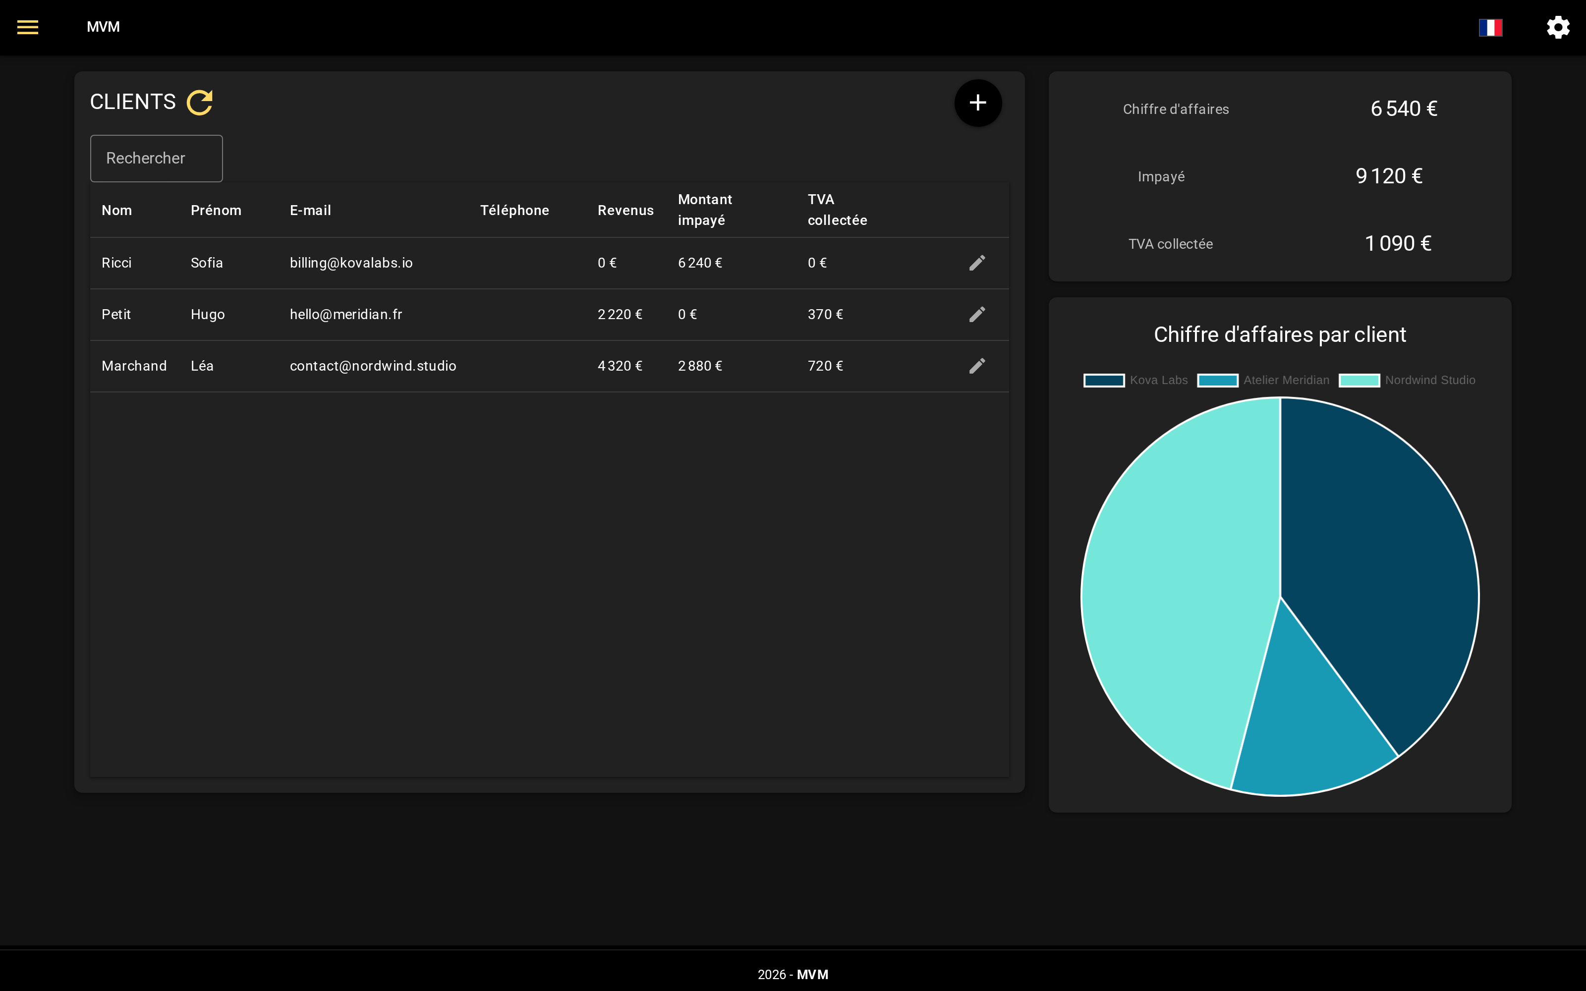Click the Petit name cell

116,314
